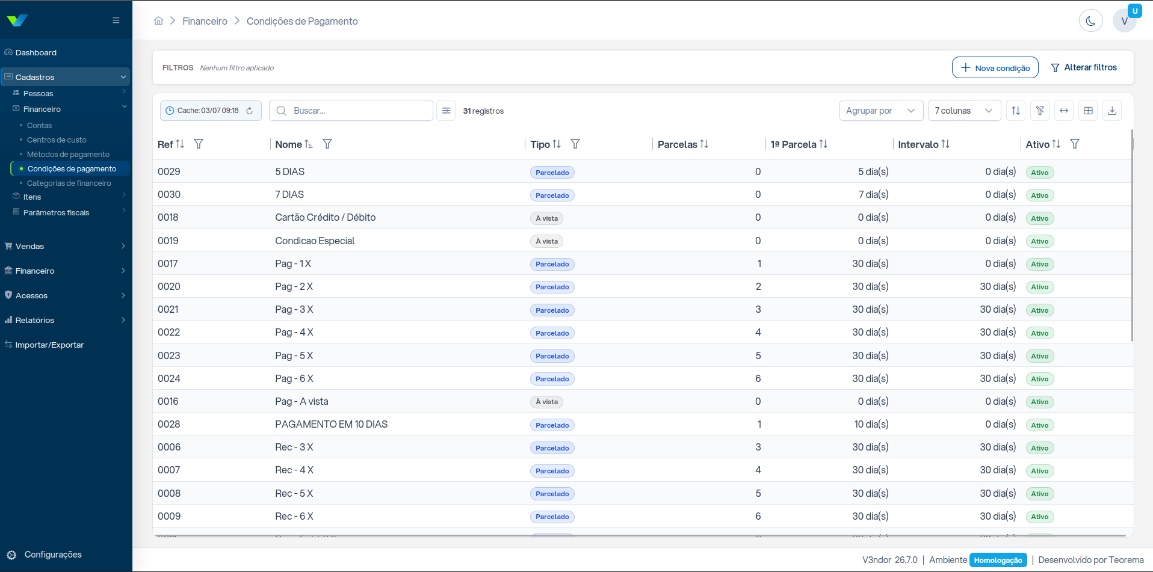Click the dark mode moon icon
The width and height of the screenshot is (1153, 572).
[1090, 21]
